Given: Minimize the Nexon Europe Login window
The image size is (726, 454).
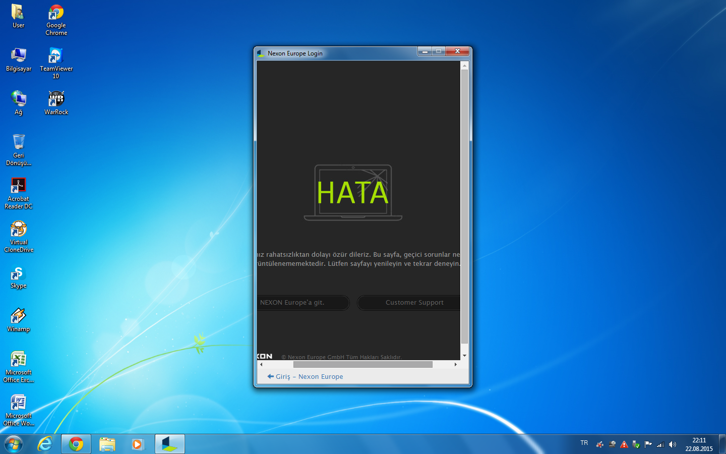Looking at the screenshot, I should click(425, 51).
